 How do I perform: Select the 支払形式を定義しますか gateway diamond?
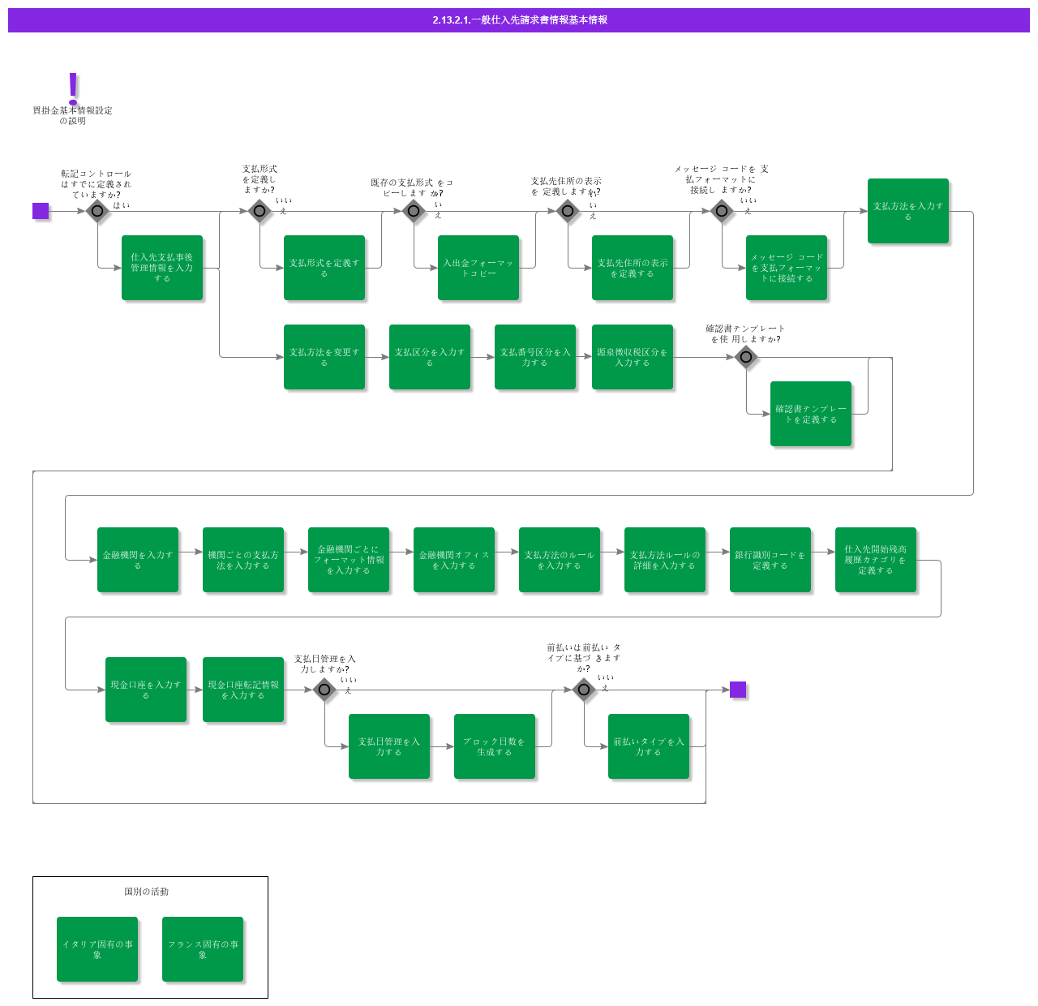[x=259, y=211]
